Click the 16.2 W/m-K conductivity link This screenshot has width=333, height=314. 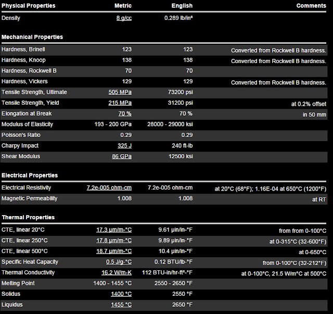tap(117, 272)
